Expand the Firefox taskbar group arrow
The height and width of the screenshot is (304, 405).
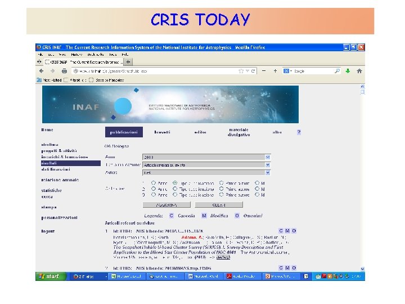coord(106,276)
